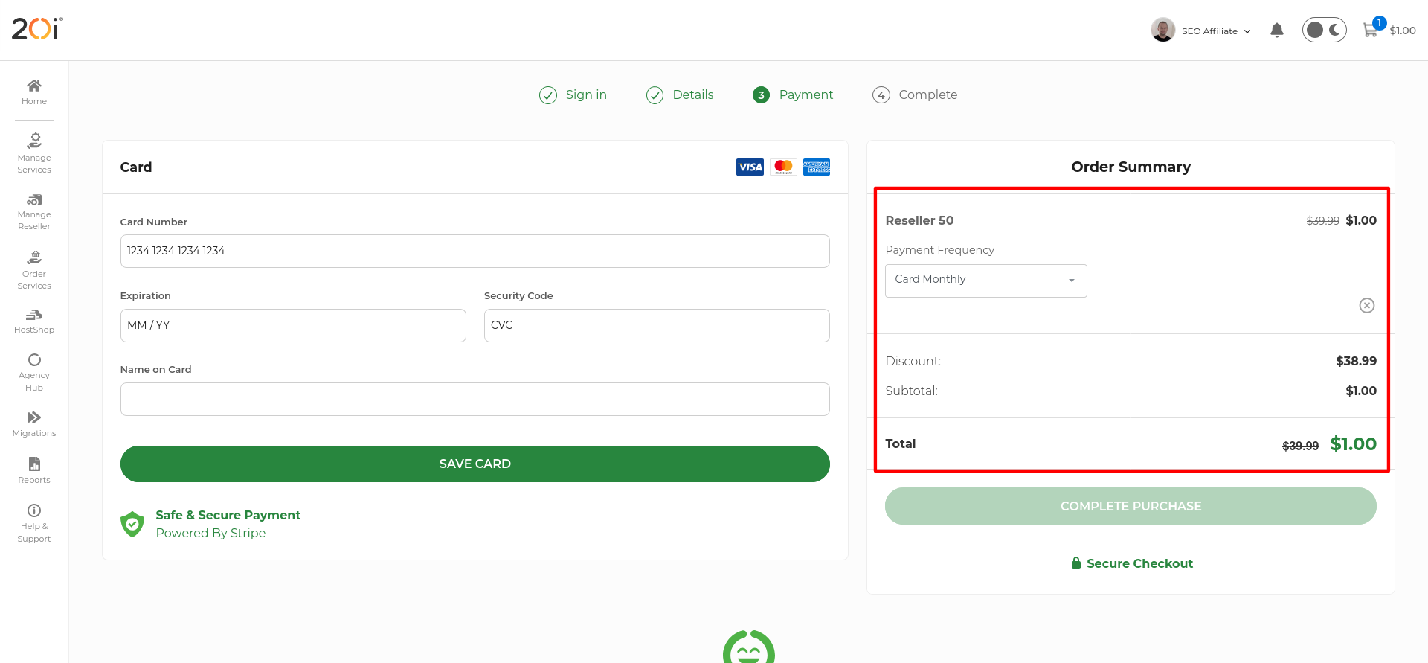Focus the Security Code CVC field
1428x663 pixels.
657,326
